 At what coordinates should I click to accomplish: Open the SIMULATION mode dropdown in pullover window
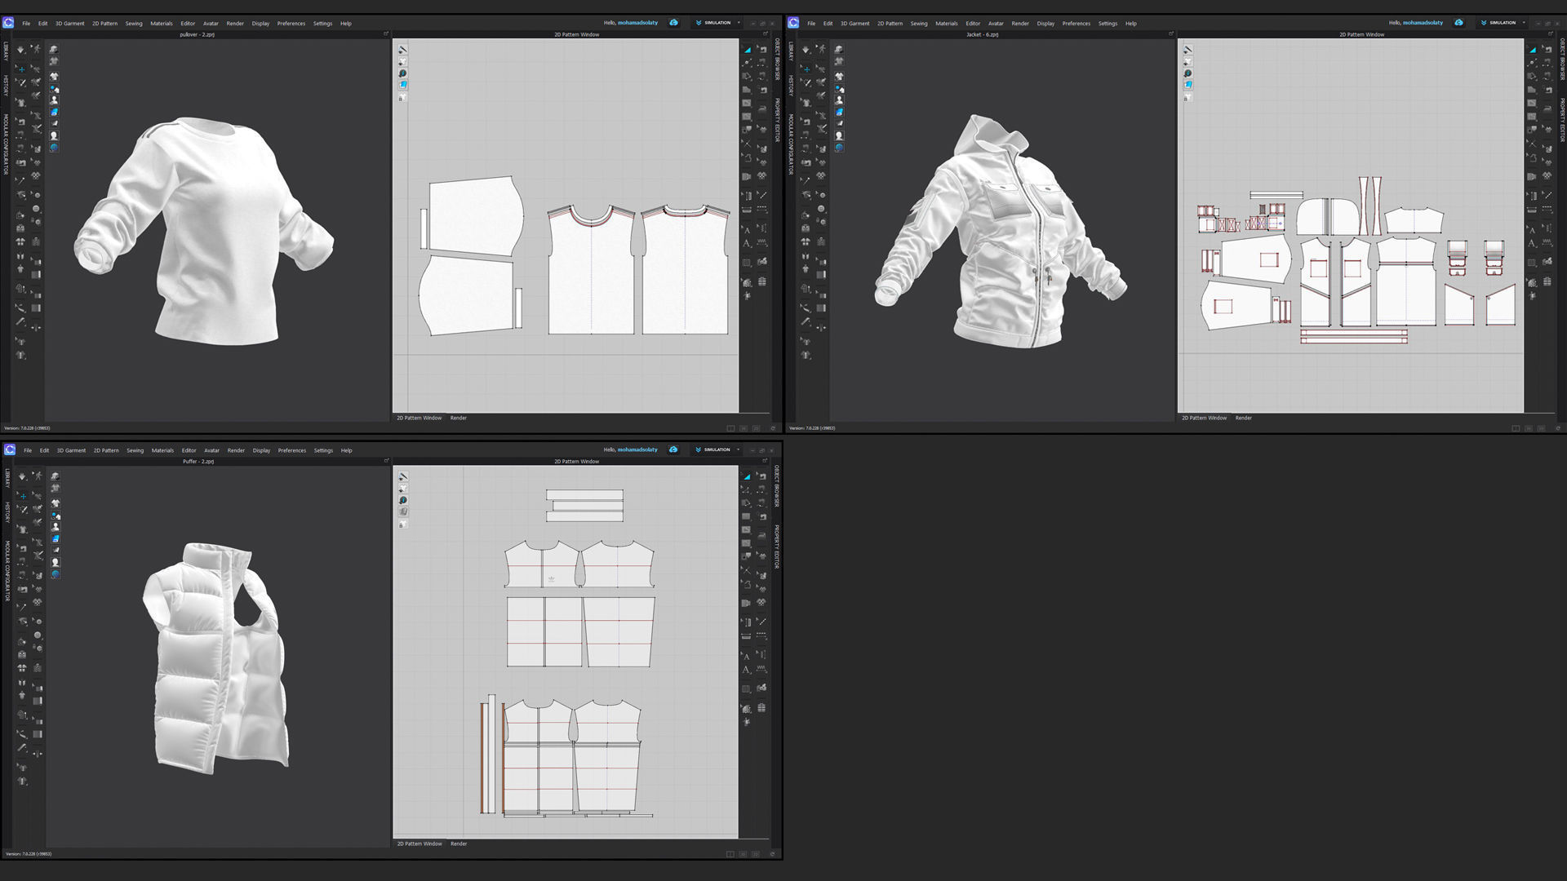(x=738, y=23)
